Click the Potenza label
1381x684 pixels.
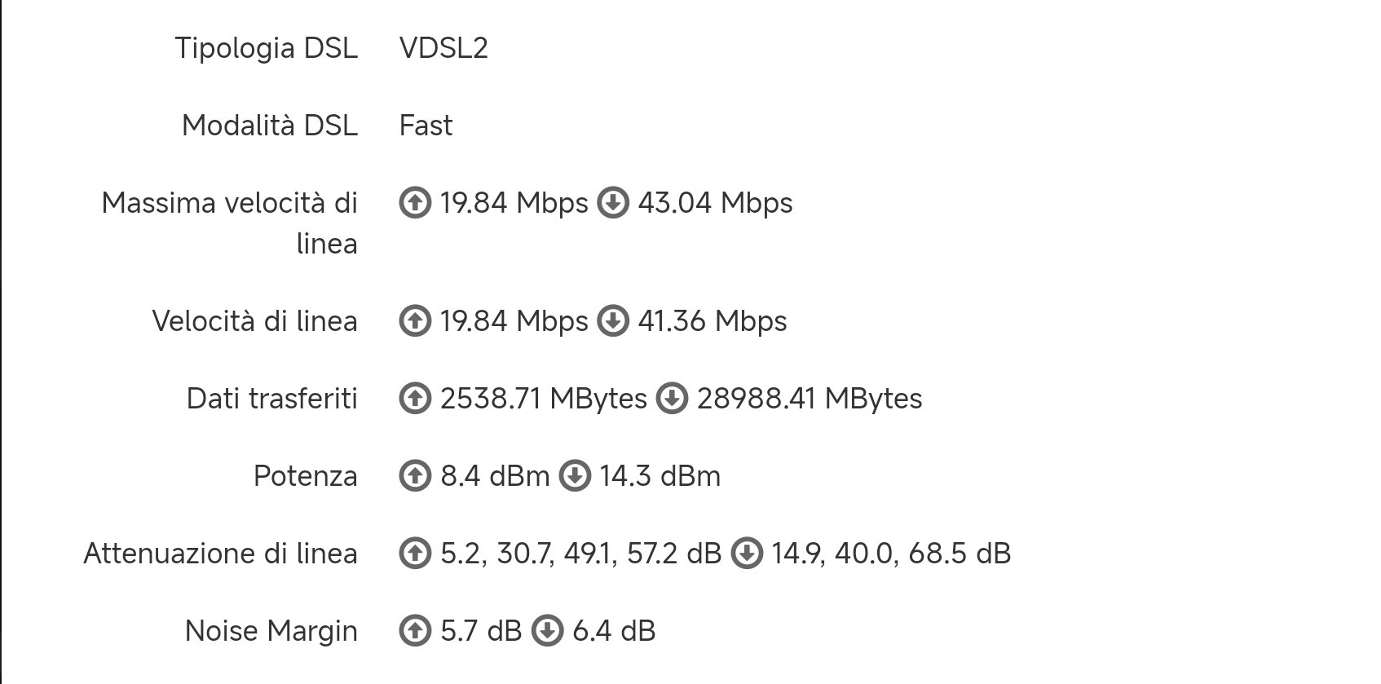click(306, 476)
